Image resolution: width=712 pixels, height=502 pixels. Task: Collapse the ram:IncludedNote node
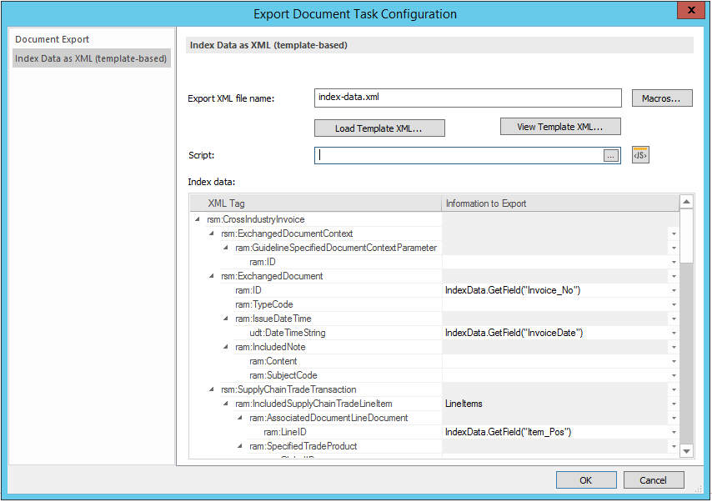point(226,346)
